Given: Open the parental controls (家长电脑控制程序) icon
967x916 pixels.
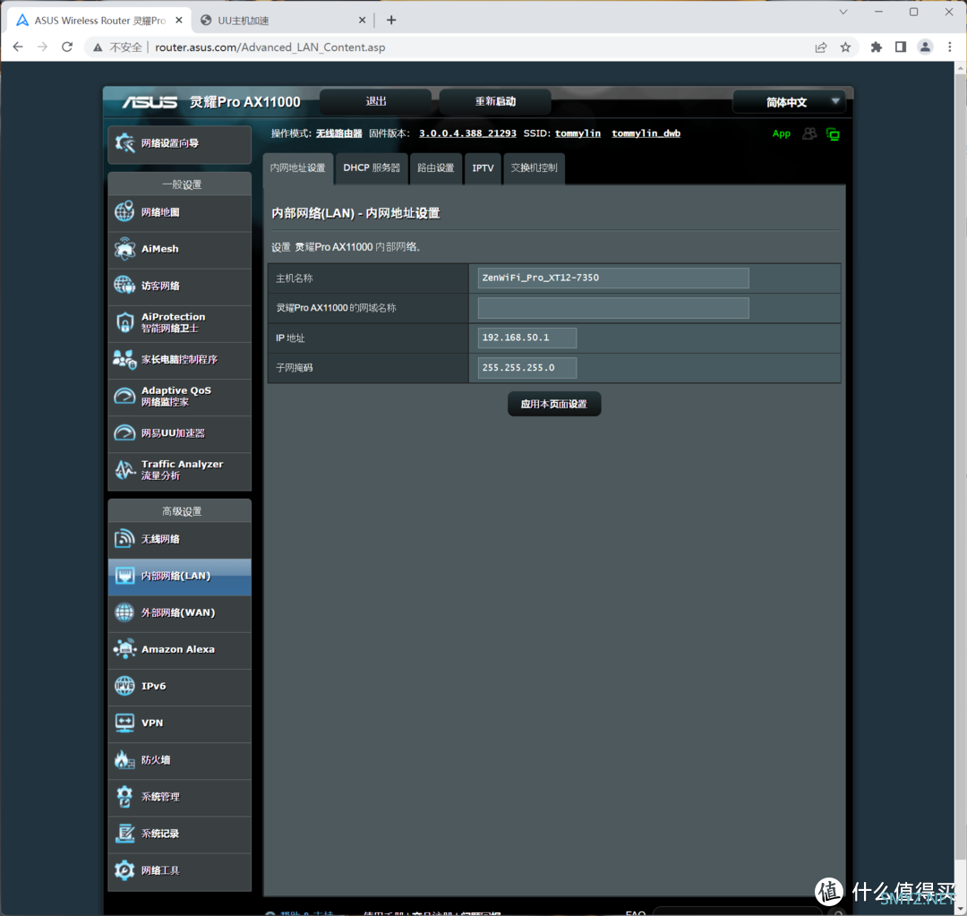Looking at the screenshot, I should pyautogui.click(x=124, y=359).
